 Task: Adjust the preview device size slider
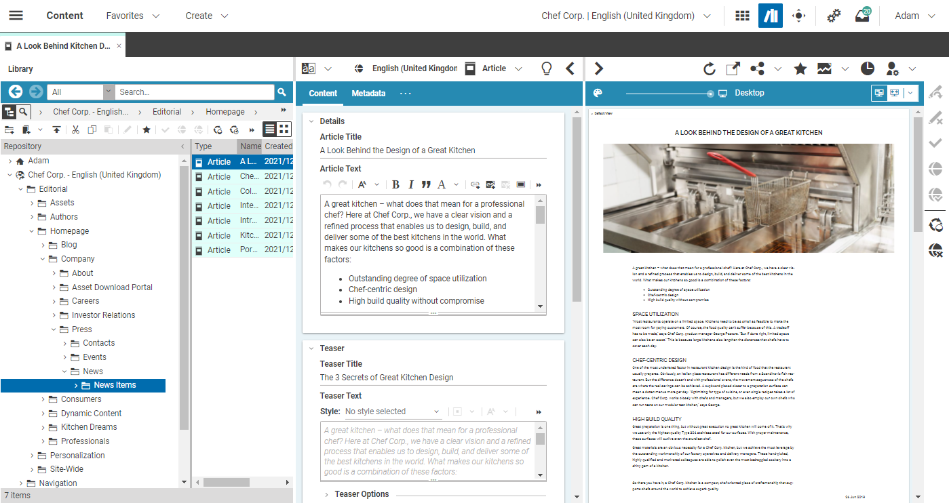pyautogui.click(x=710, y=94)
